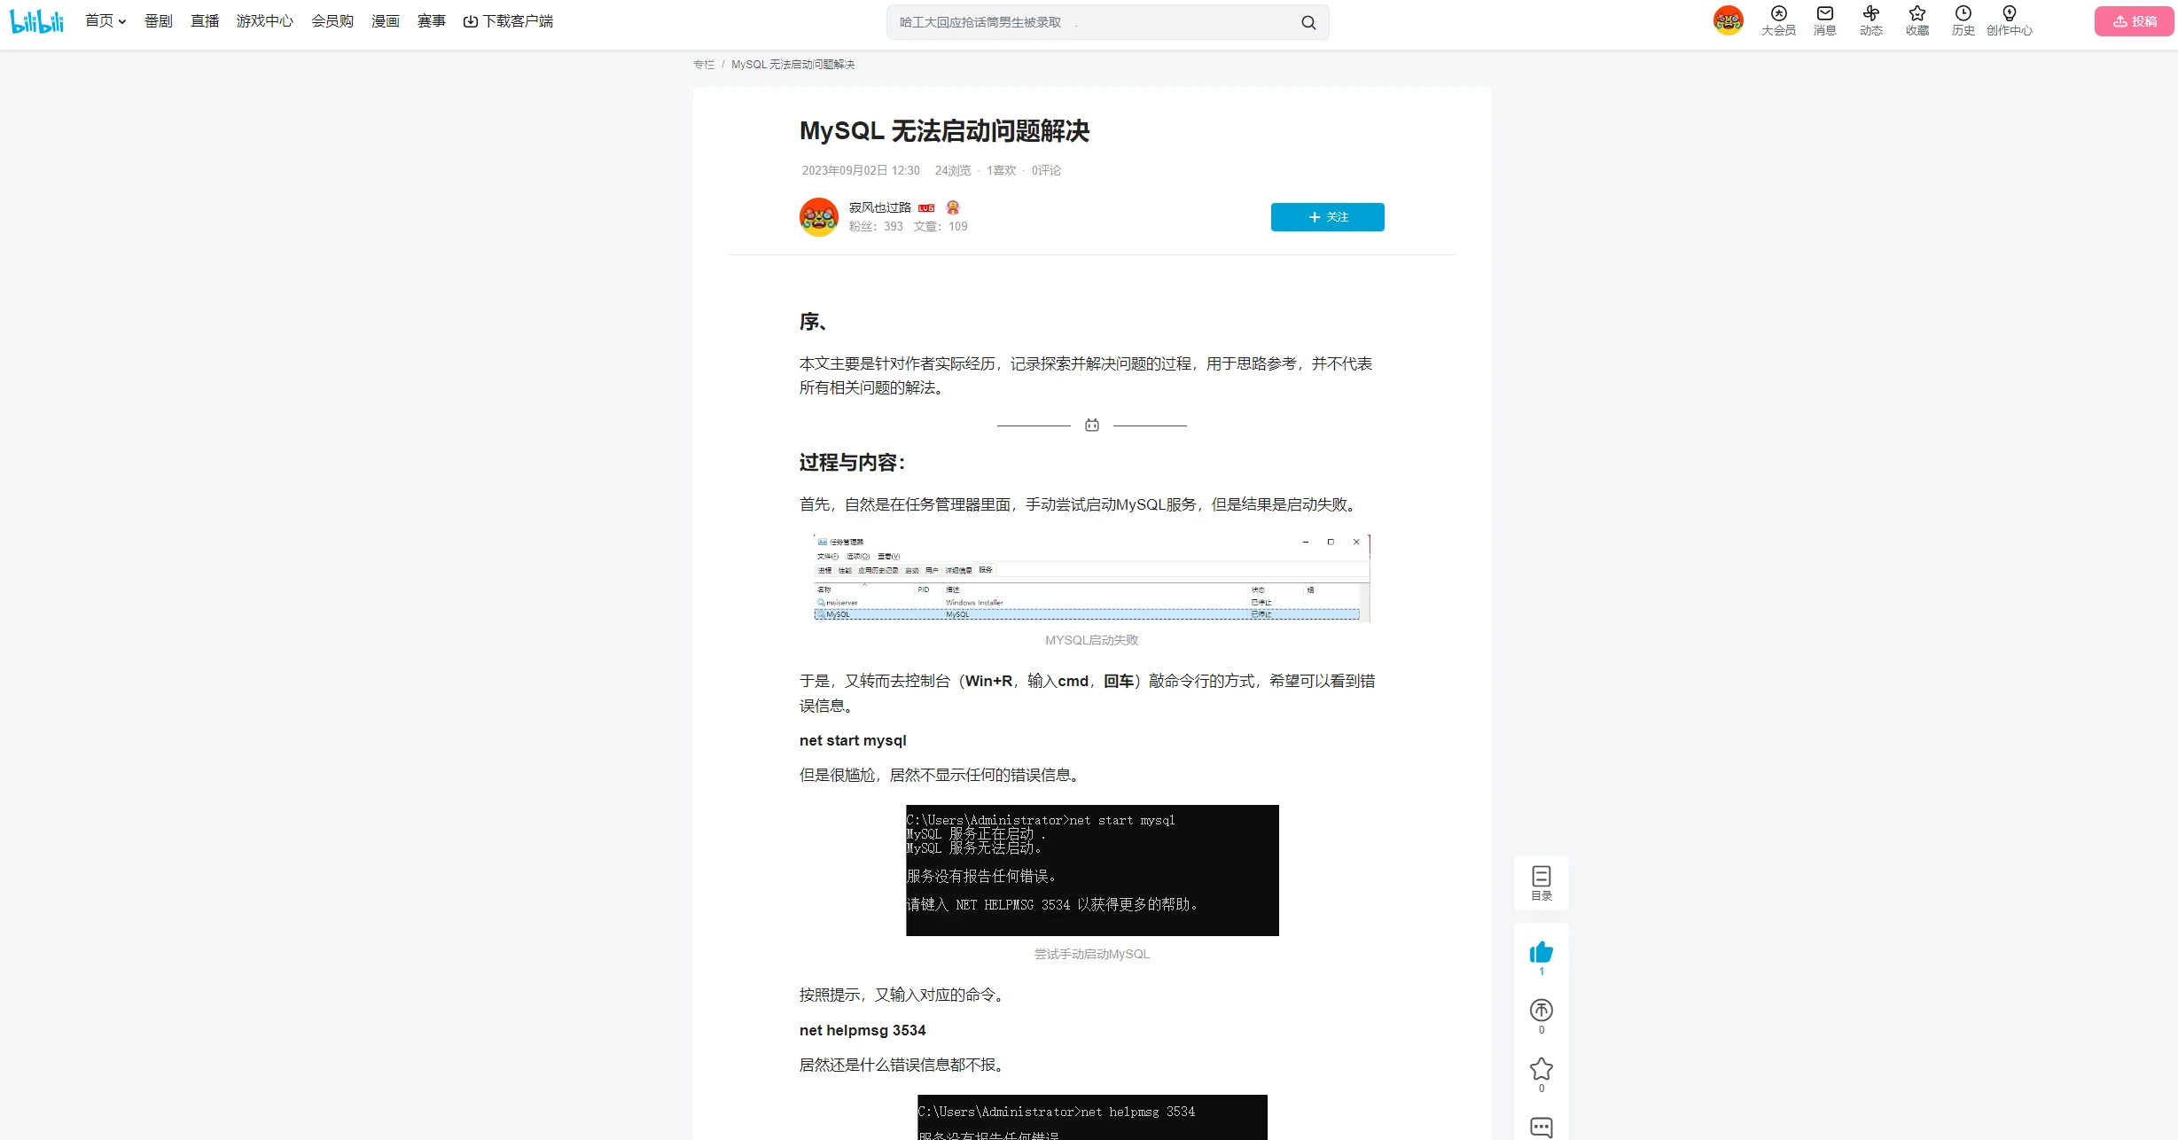Click the pink 投稿 upload button
The height and width of the screenshot is (1140, 2178).
[2135, 21]
